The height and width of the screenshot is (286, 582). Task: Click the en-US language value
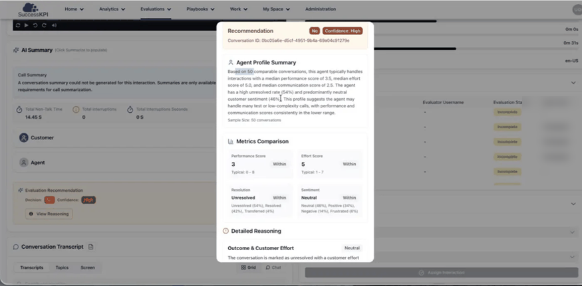571,61
